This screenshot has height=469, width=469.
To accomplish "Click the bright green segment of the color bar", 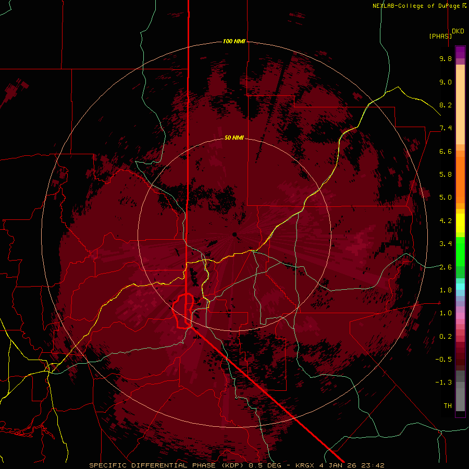I will click(460, 252).
